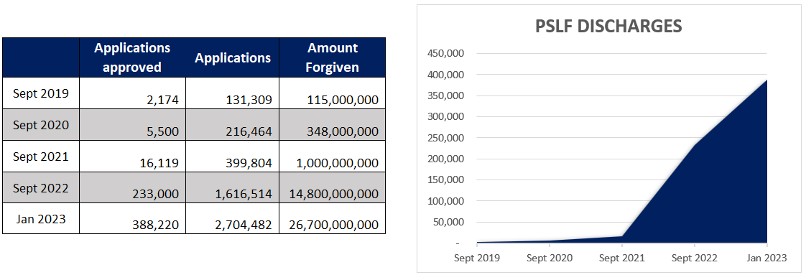Click the cell containing 216,464

pos(232,124)
